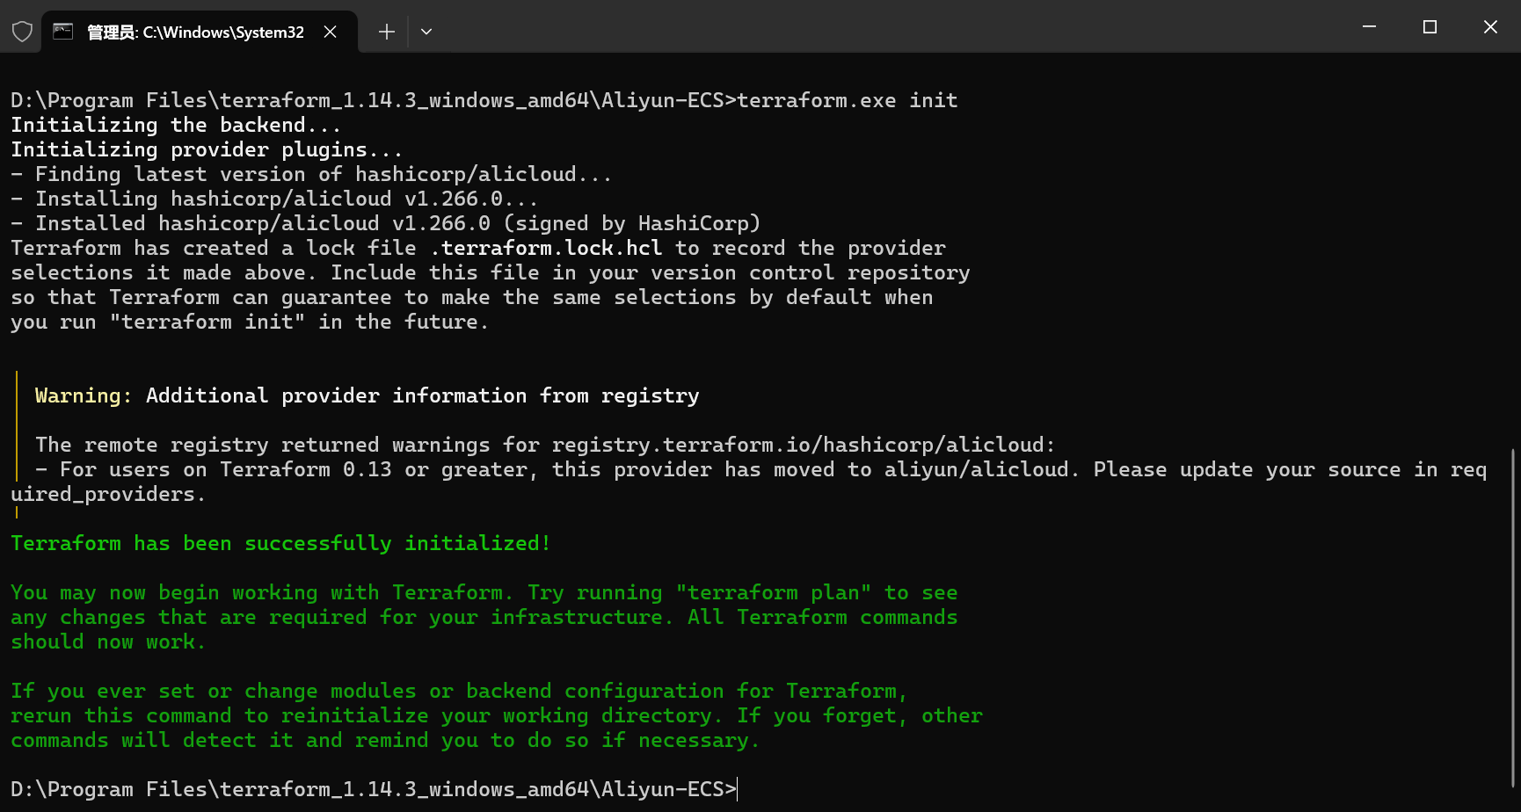Screen dimensions: 1521x812
Task: Click the "terraform plan" text in the output
Action: click(774, 593)
